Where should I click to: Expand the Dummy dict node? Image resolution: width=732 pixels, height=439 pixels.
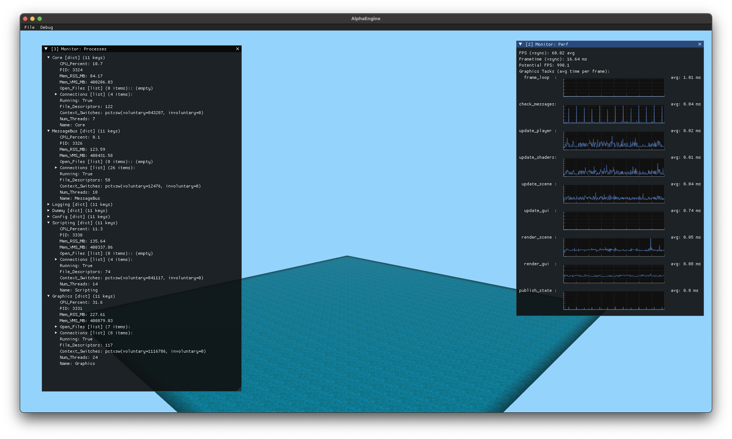coord(49,211)
